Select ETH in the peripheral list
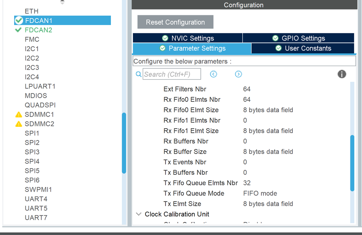This screenshot has height=235, width=362. point(32,11)
